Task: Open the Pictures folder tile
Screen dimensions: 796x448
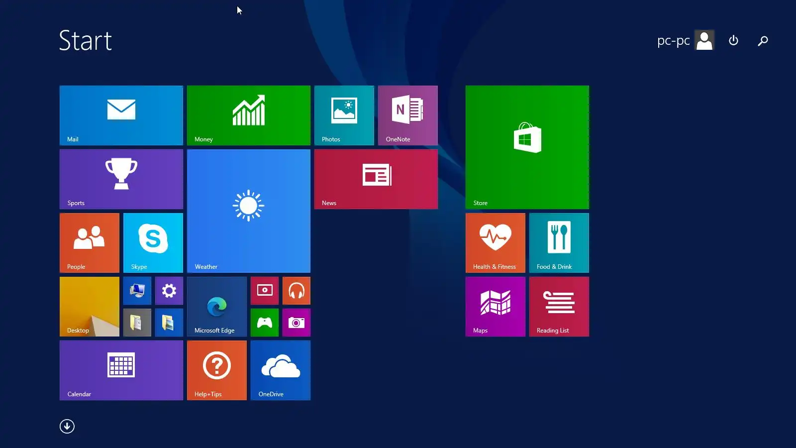Action: coord(169,323)
